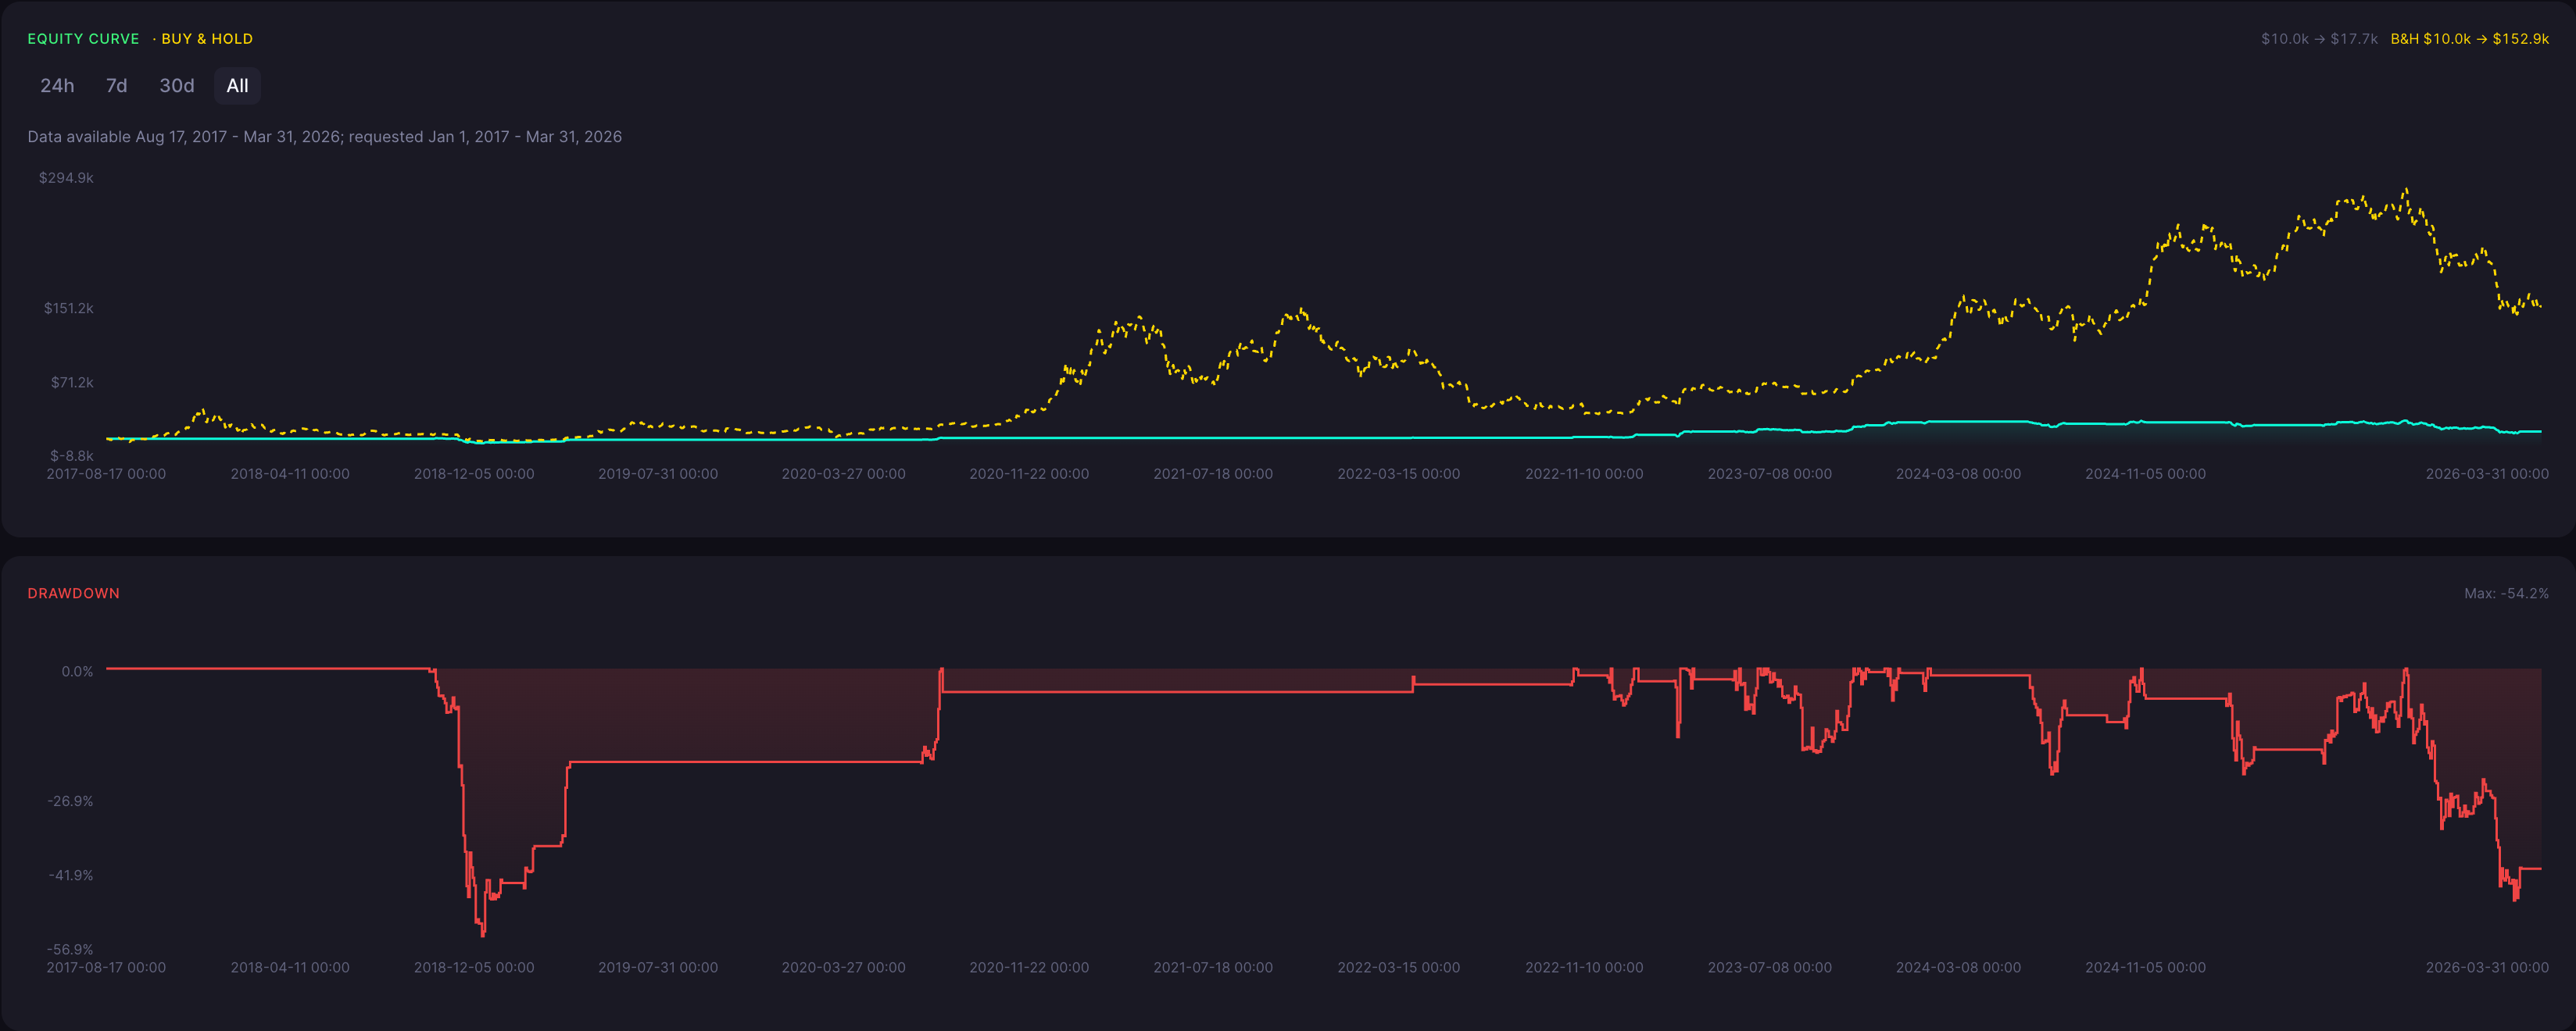Select the 24h time range tab
2576x1031 pixels.
[x=57, y=86]
